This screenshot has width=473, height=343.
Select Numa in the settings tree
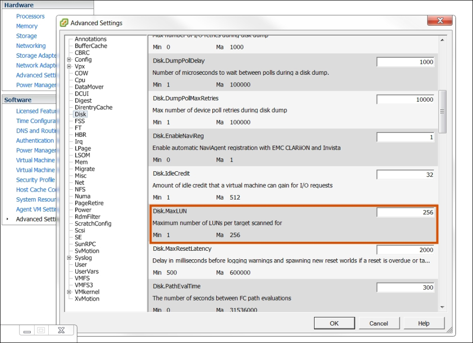(x=82, y=196)
